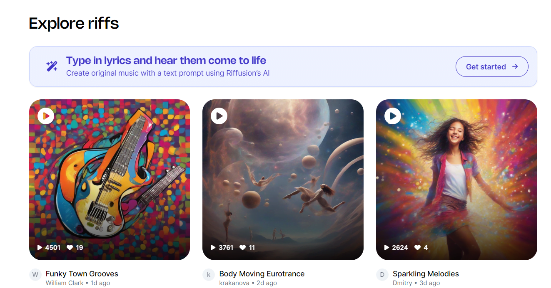Visit the William Clark author link
Image resolution: width=551 pixels, height=288 pixels.
[x=65, y=283]
